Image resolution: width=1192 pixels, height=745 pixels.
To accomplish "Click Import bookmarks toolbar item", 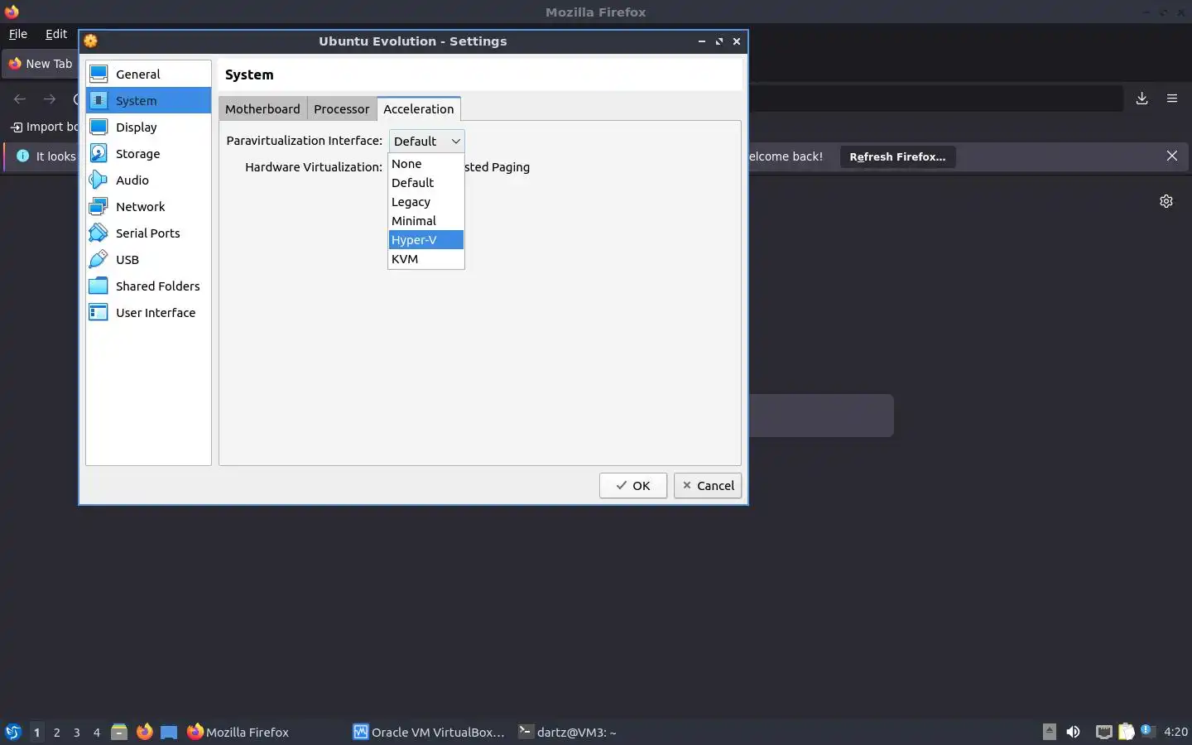I will (x=44, y=127).
